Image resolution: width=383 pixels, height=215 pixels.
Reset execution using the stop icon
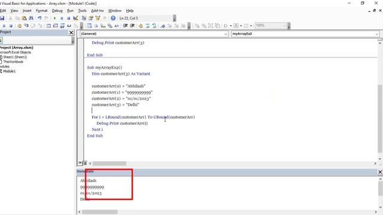point(68,19)
